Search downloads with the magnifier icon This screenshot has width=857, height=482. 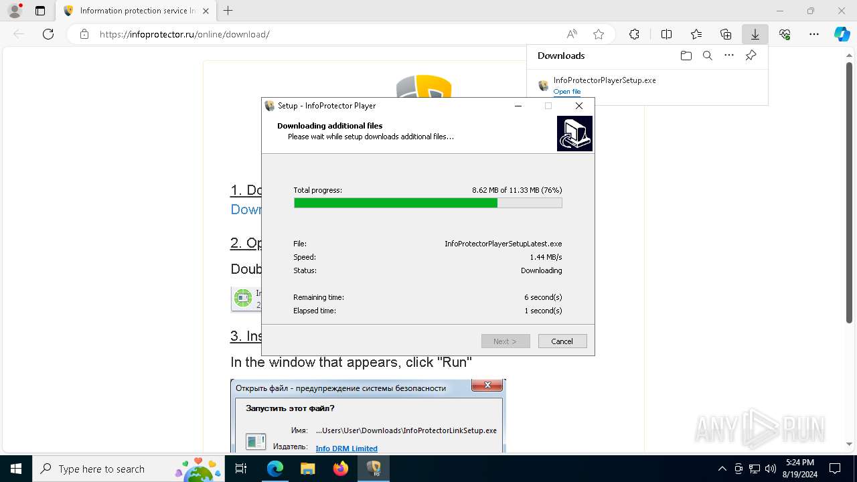coord(707,56)
